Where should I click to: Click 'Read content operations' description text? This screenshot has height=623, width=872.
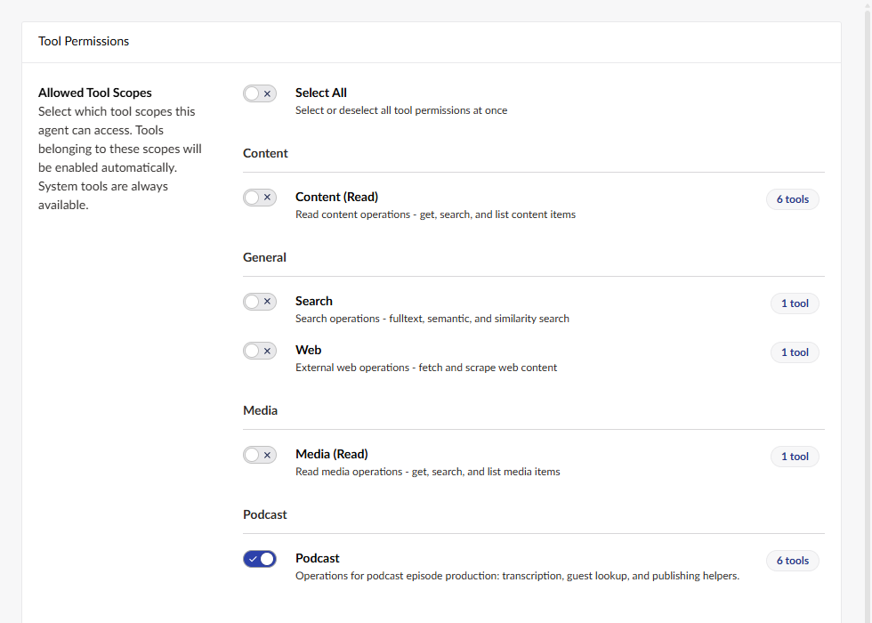pos(435,214)
